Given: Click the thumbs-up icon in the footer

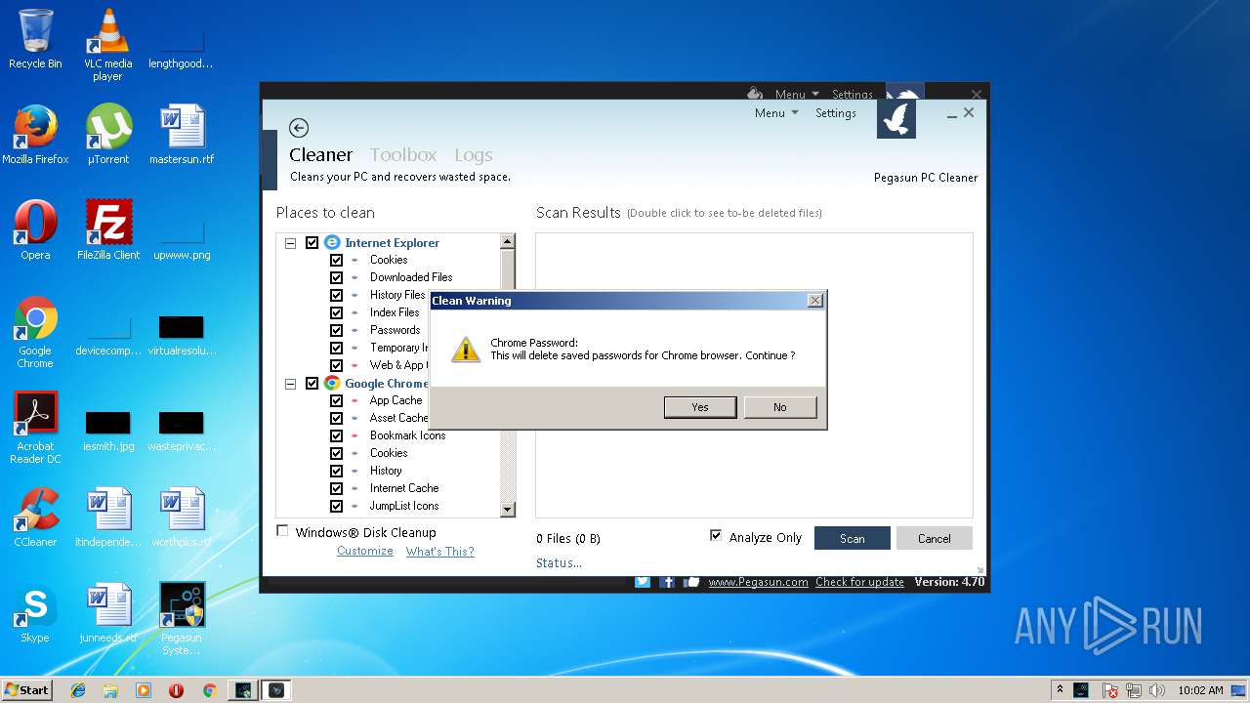Looking at the screenshot, I should tap(692, 582).
